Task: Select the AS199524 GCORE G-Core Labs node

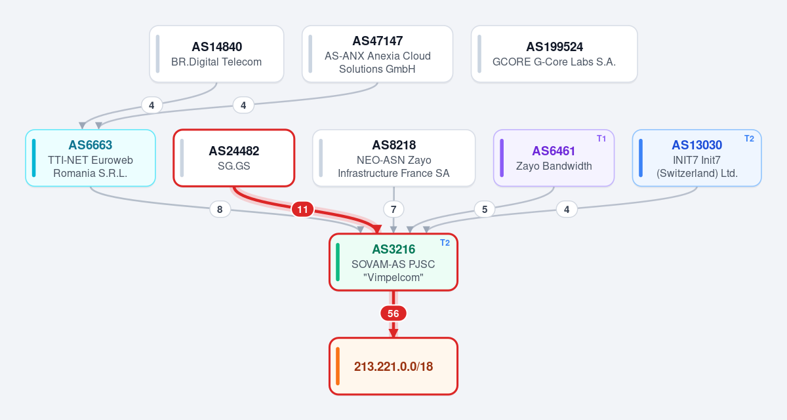Action: [x=554, y=54]
